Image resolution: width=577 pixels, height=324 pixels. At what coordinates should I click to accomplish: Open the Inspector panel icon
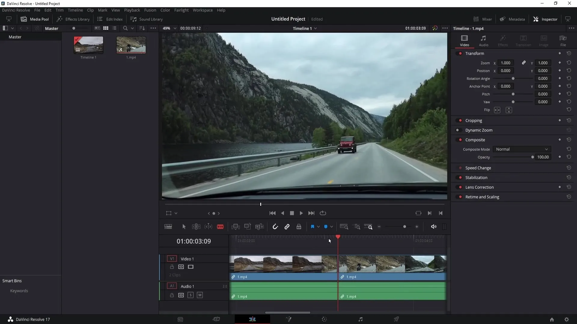point(536,19)
